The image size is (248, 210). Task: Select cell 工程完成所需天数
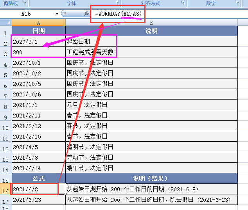151,52
